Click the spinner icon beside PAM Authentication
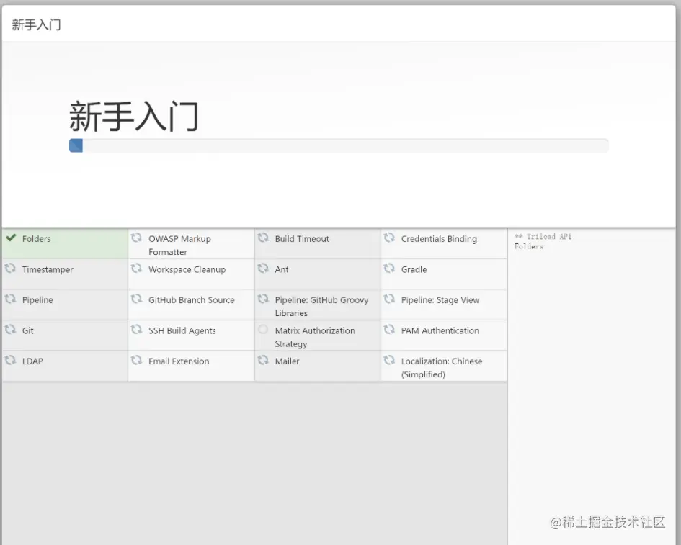 (389, 329)
